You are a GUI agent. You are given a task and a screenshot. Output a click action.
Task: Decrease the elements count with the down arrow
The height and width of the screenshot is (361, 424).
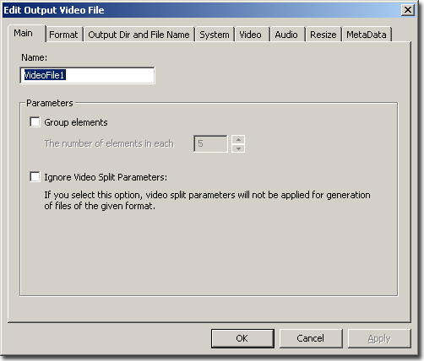coord(238,148)
